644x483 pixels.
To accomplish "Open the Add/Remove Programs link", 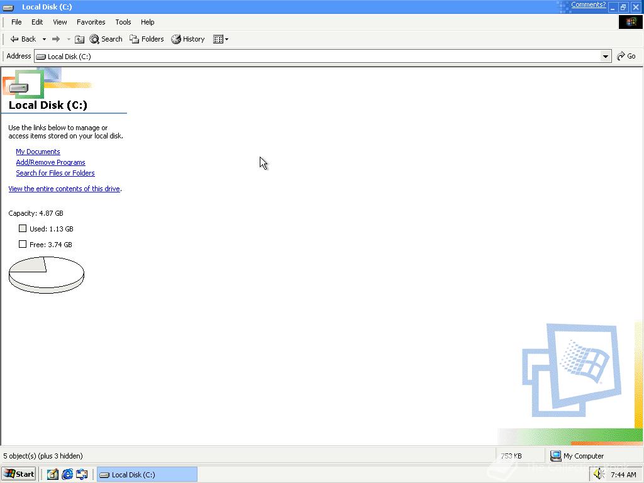I will [50, 162].
